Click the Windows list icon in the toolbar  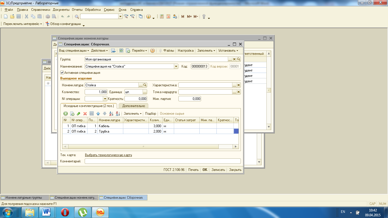pyautogui.click(x=141, y=16)
